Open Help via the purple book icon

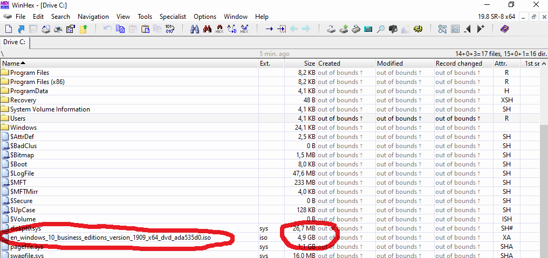coord(505,29)
